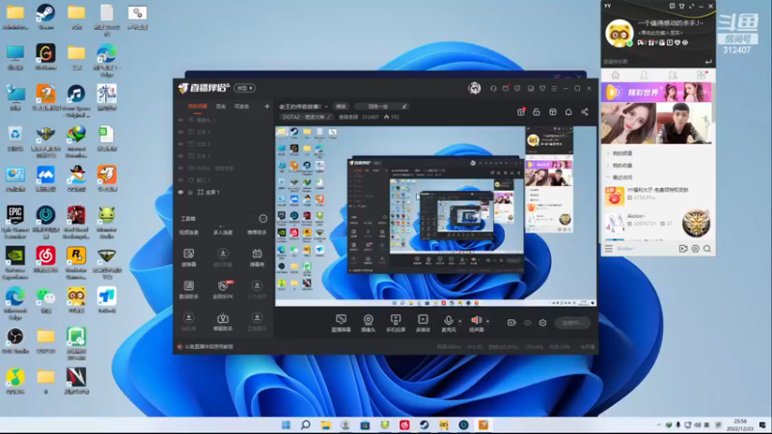Click the share icon above preview
Viewport: 772px width, 434px height.
click(585, 112)
